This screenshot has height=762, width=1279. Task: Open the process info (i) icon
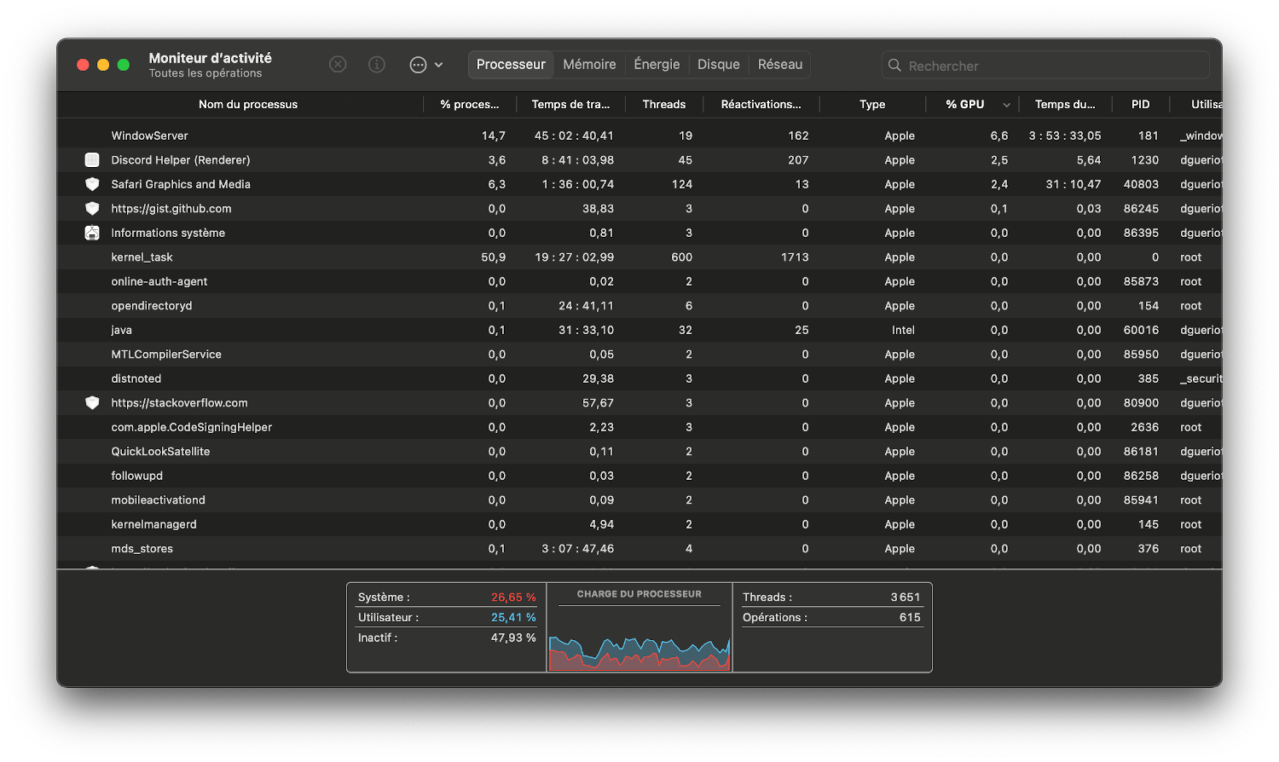pos(377,65)
